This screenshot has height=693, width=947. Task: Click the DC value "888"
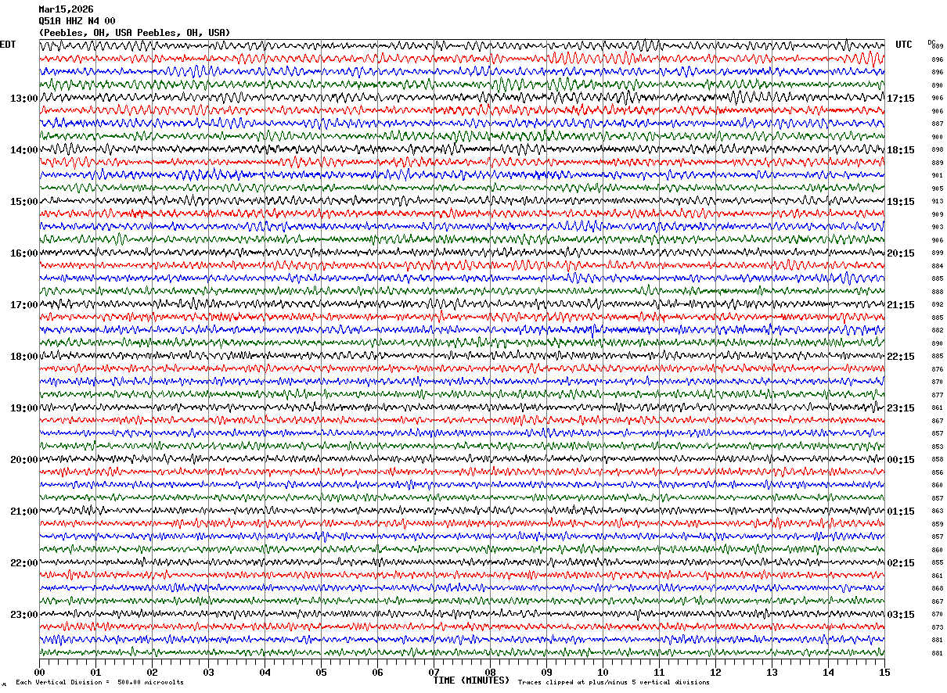(x=937, y=292)
